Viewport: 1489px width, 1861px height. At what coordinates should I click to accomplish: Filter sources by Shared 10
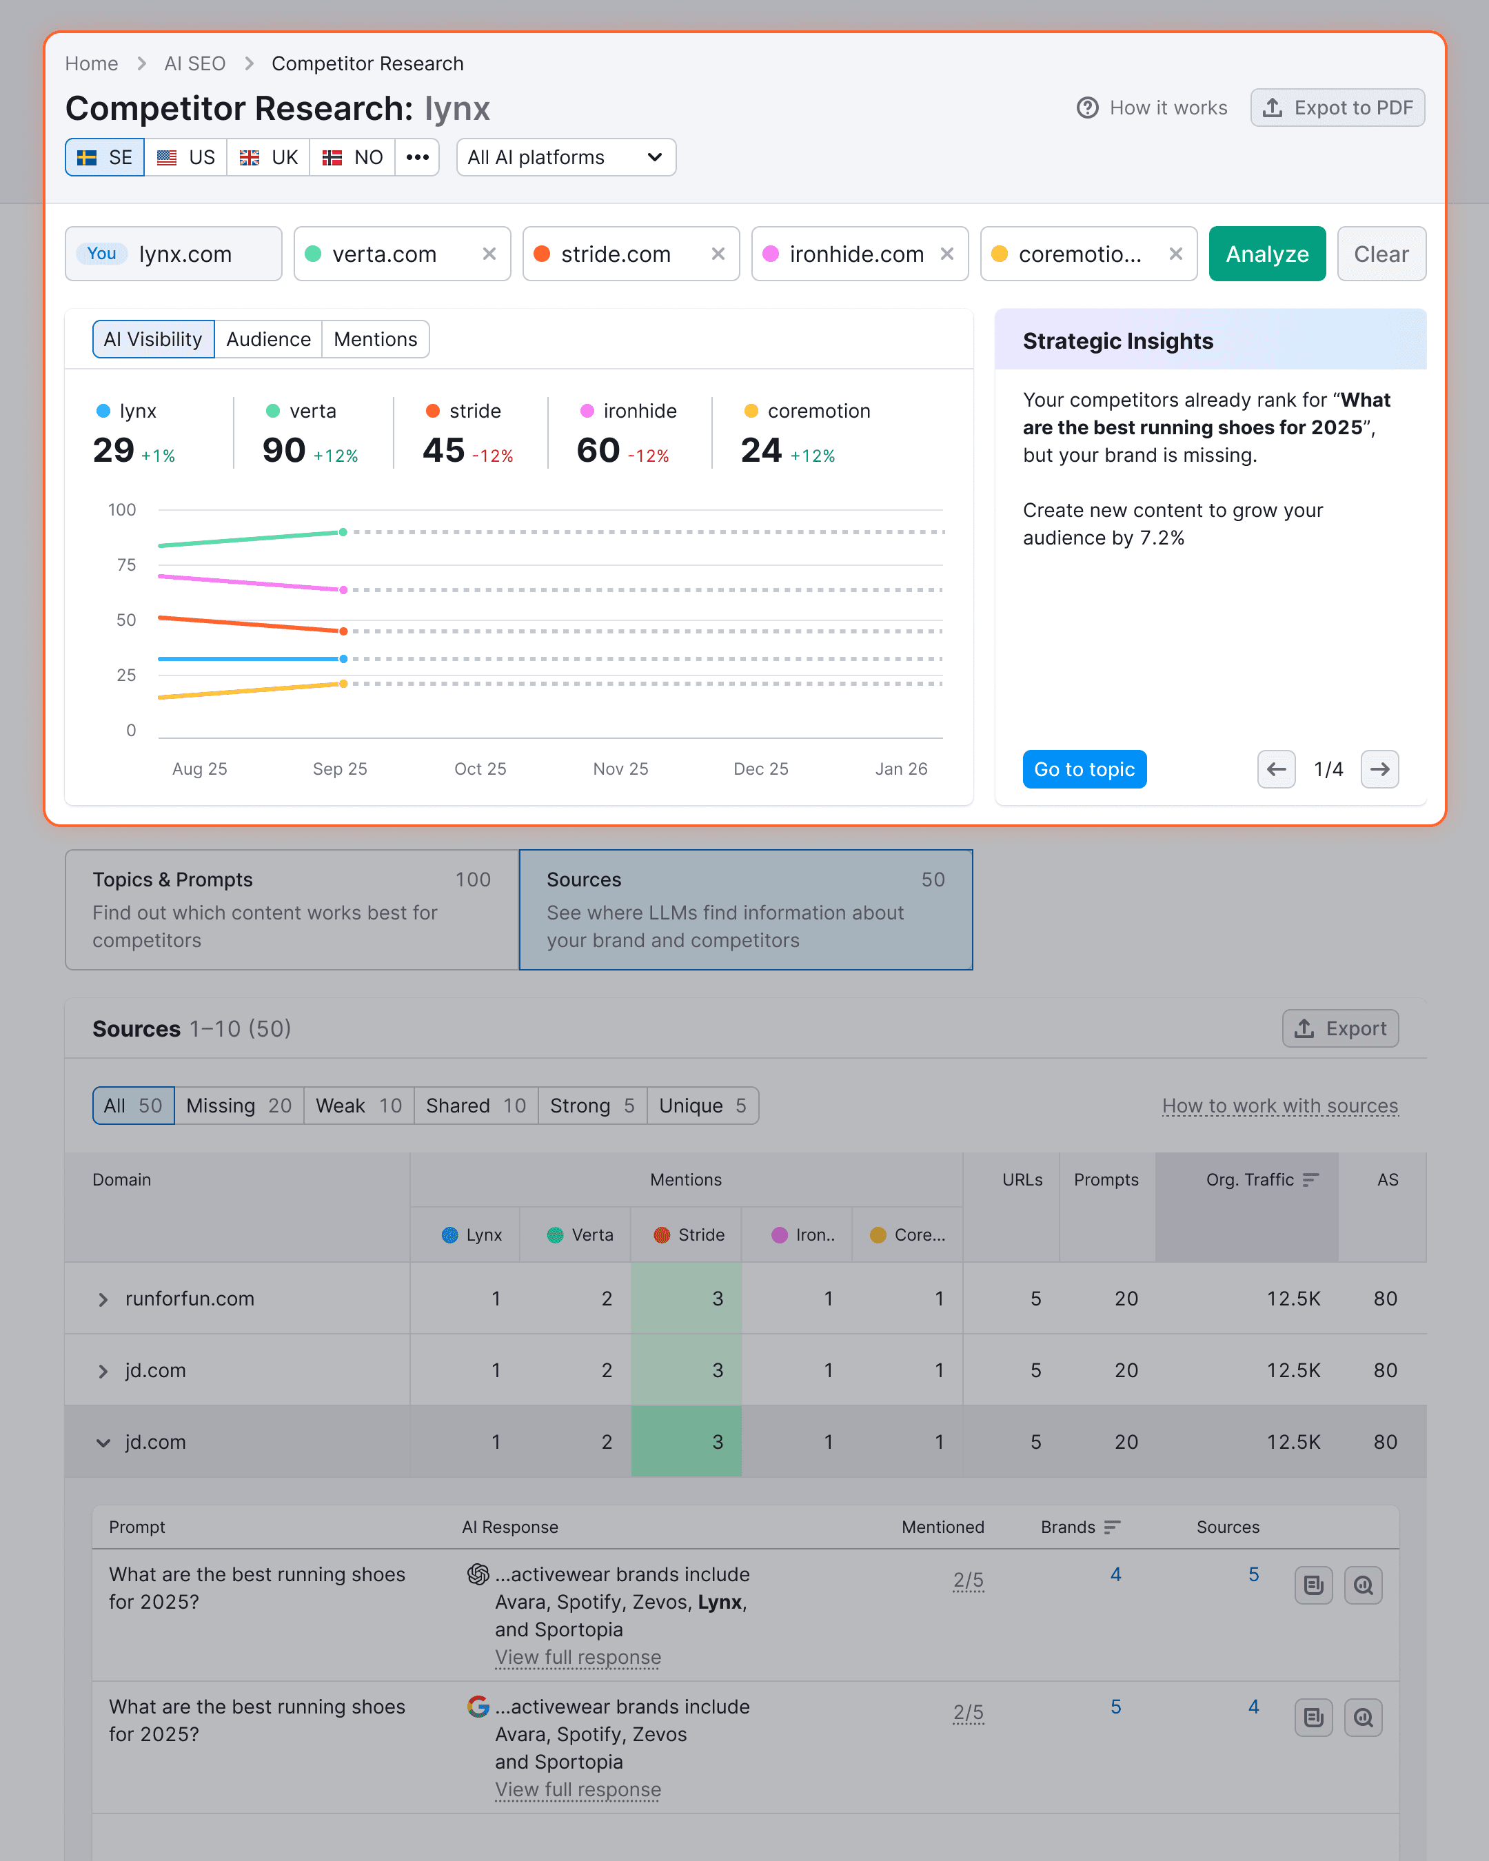tap(476, 1106)
